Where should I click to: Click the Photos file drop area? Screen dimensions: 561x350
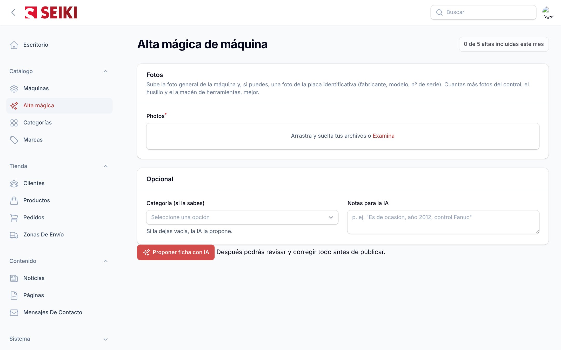coord(343,136)
